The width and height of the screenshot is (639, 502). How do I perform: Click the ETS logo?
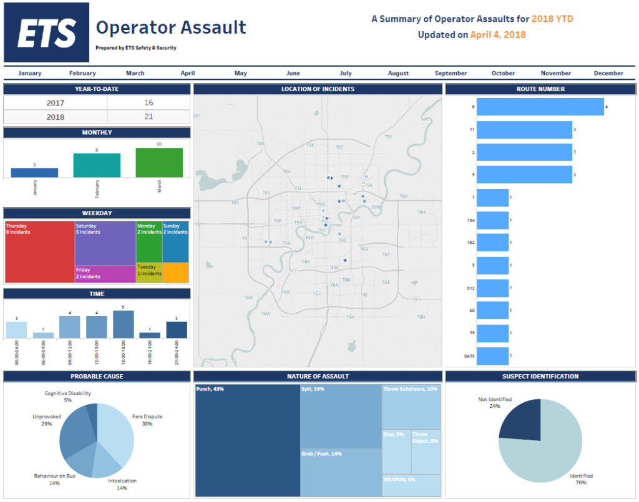tap(46, 32)
